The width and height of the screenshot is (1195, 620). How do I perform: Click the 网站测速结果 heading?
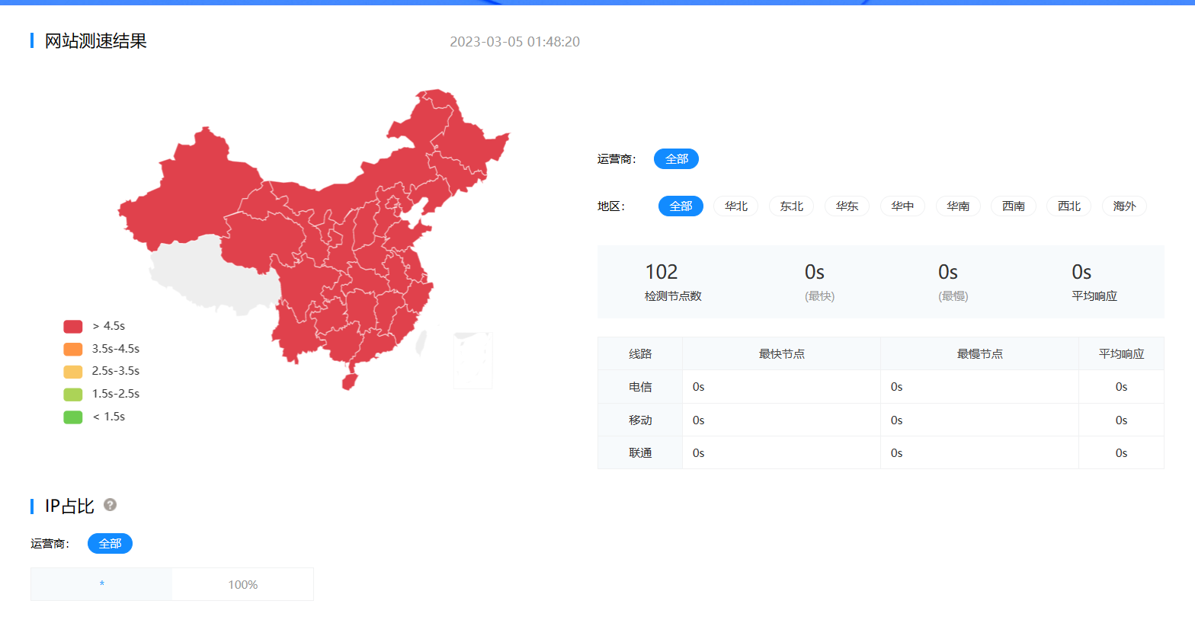click(x=95, y=41)
